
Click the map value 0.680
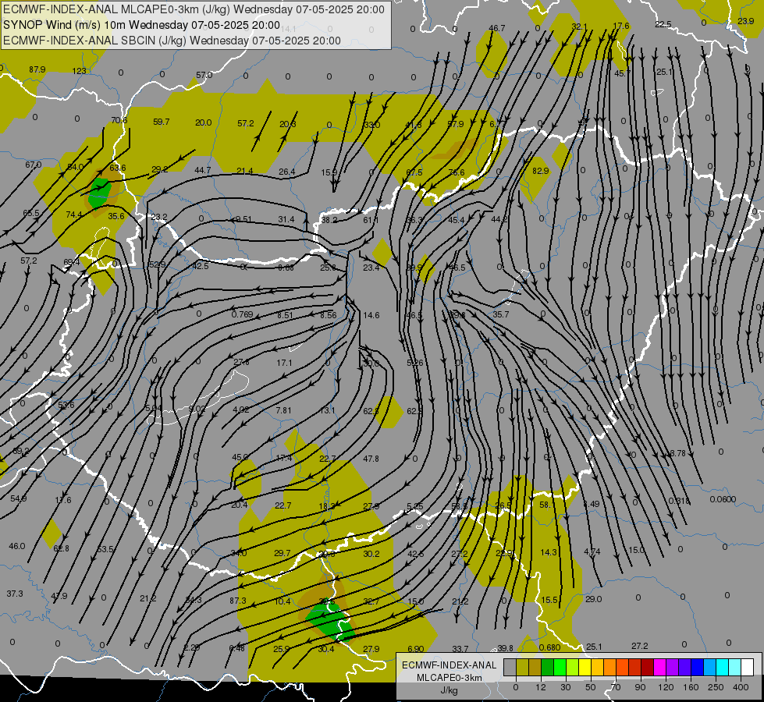click(x=549, y=647)
